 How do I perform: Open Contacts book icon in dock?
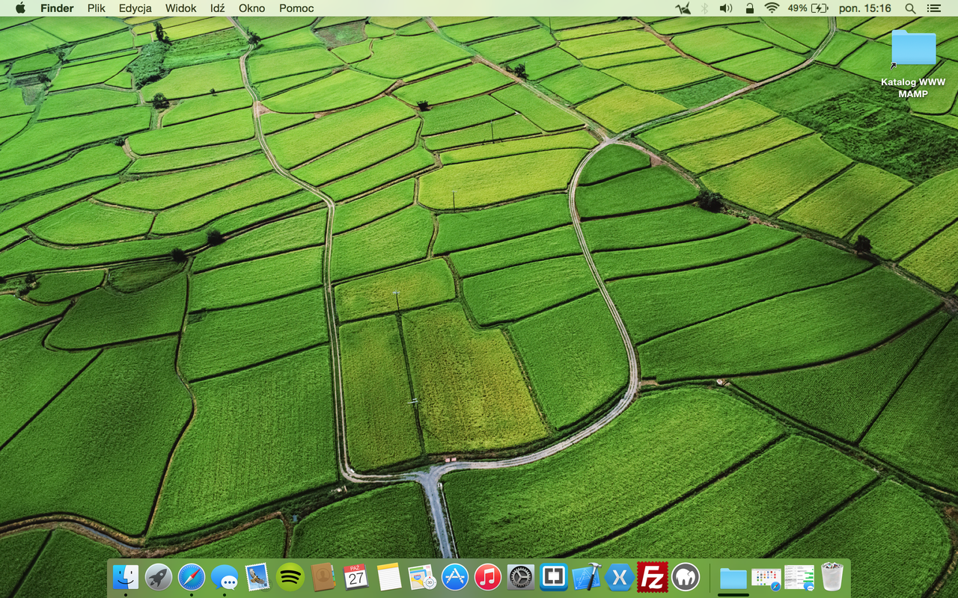tap(323, 577)
